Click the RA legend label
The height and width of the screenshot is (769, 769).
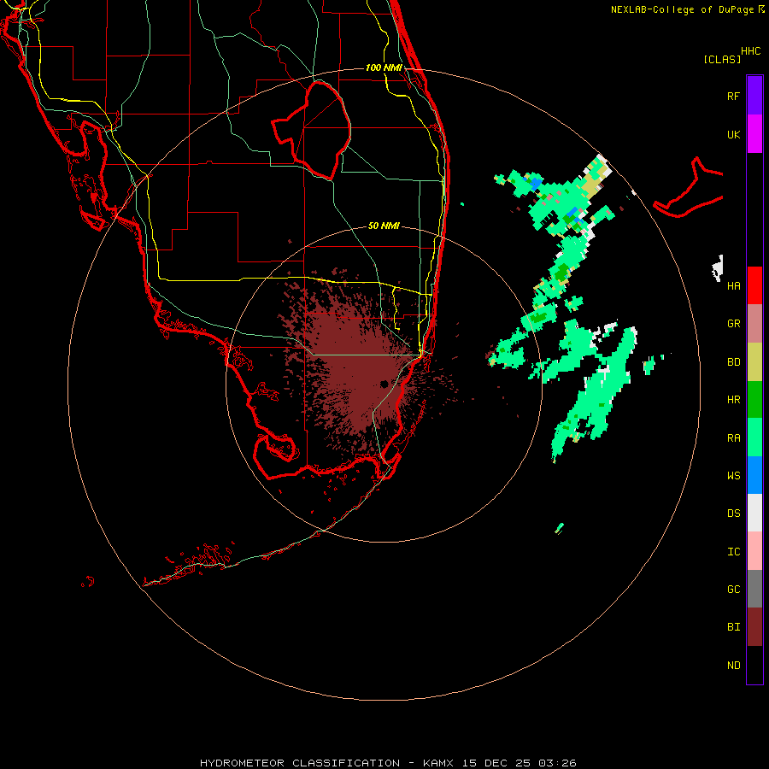[x=733, y=438]
